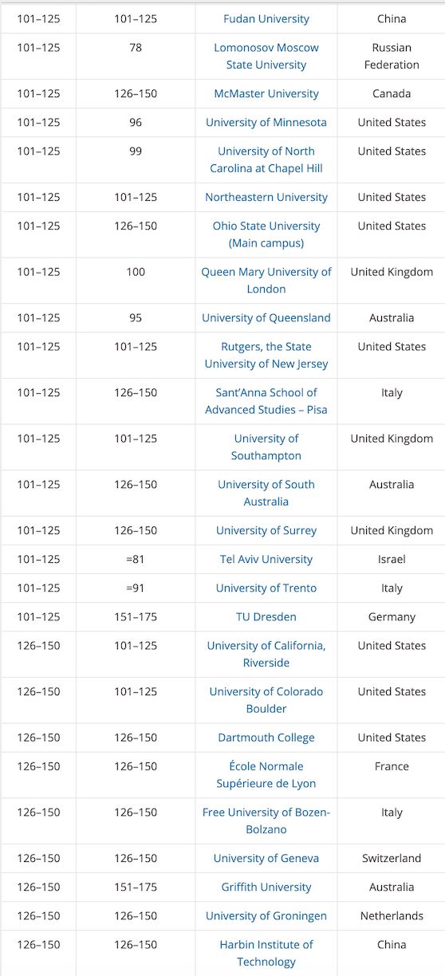Open the Northeastern University link
This screenshot has height=976, width=445.
tap(266, 197)
